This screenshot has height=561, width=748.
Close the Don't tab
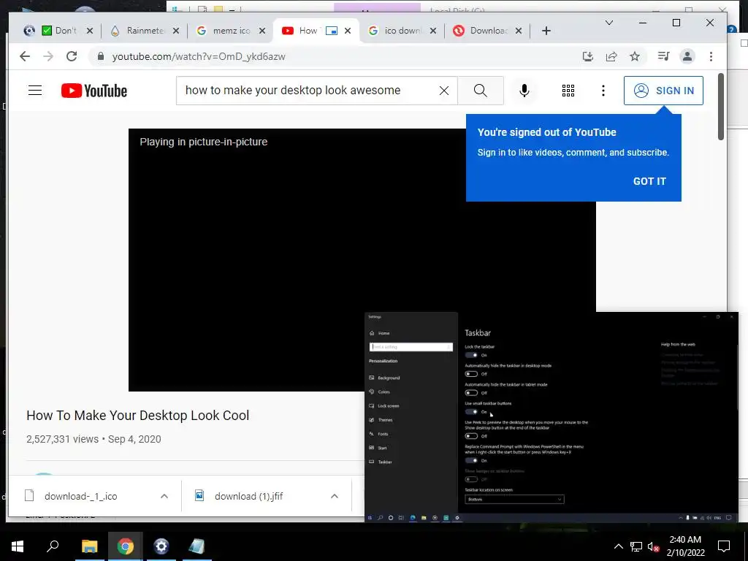point(90,31)
